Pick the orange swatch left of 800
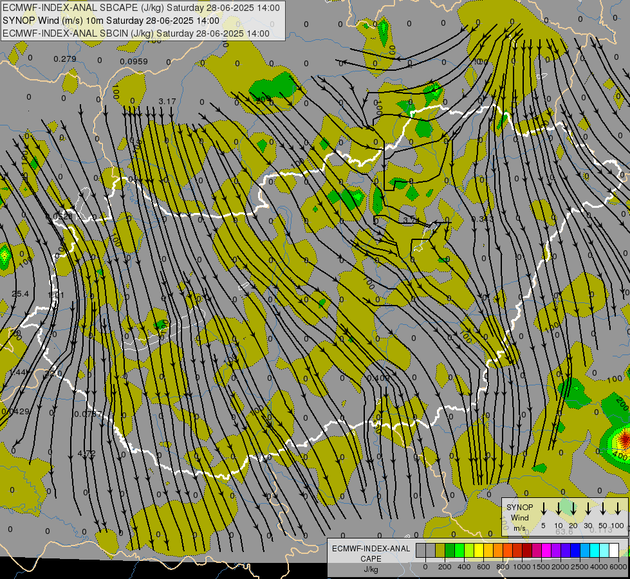 tap(498, 551)
